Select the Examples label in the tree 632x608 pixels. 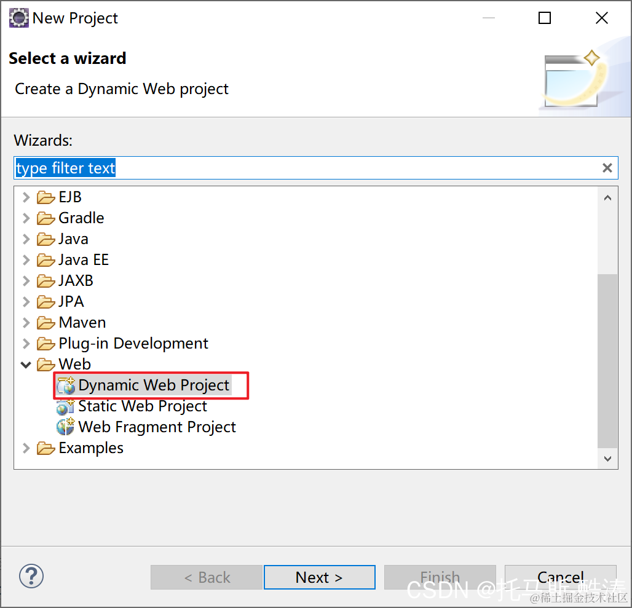click(x=91, y=448)
